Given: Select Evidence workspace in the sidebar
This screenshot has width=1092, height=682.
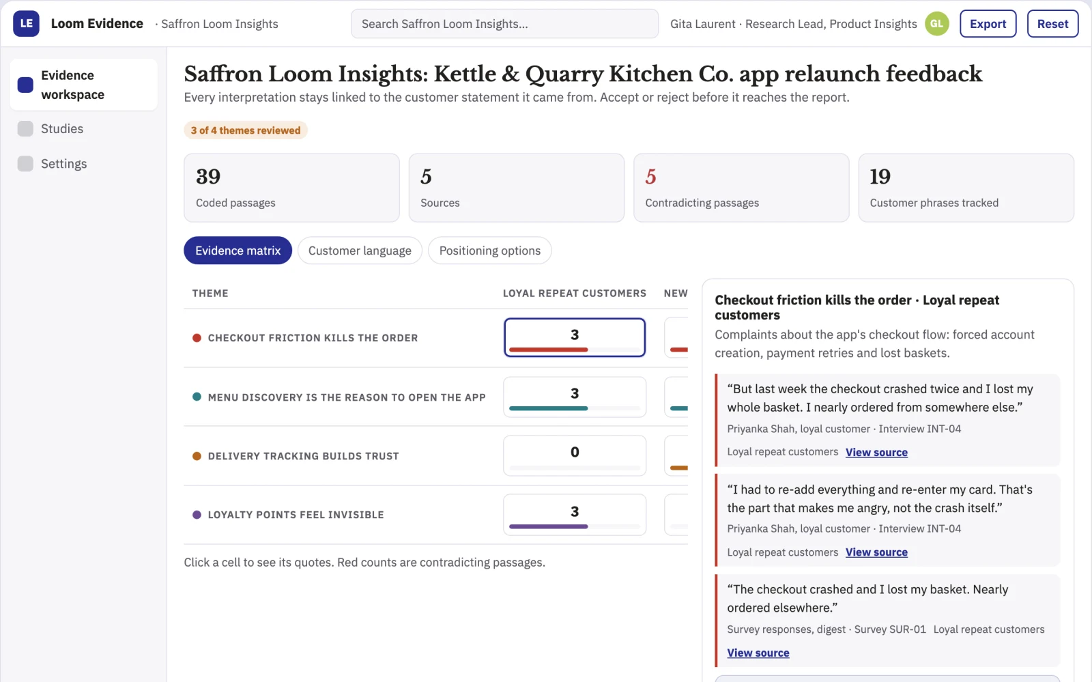Looking at the screenshot, I should [83, 85].
